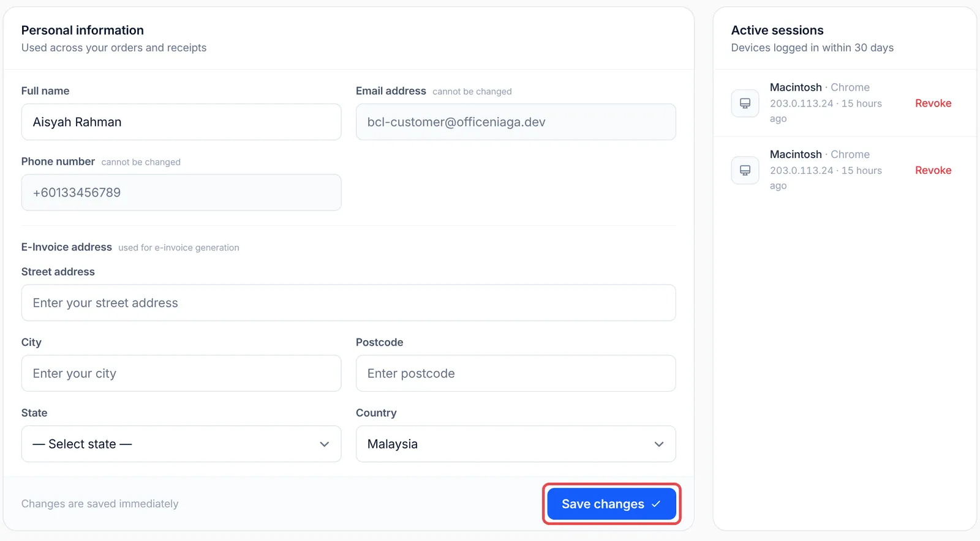Save the profile with Save changes

point(611,504)
